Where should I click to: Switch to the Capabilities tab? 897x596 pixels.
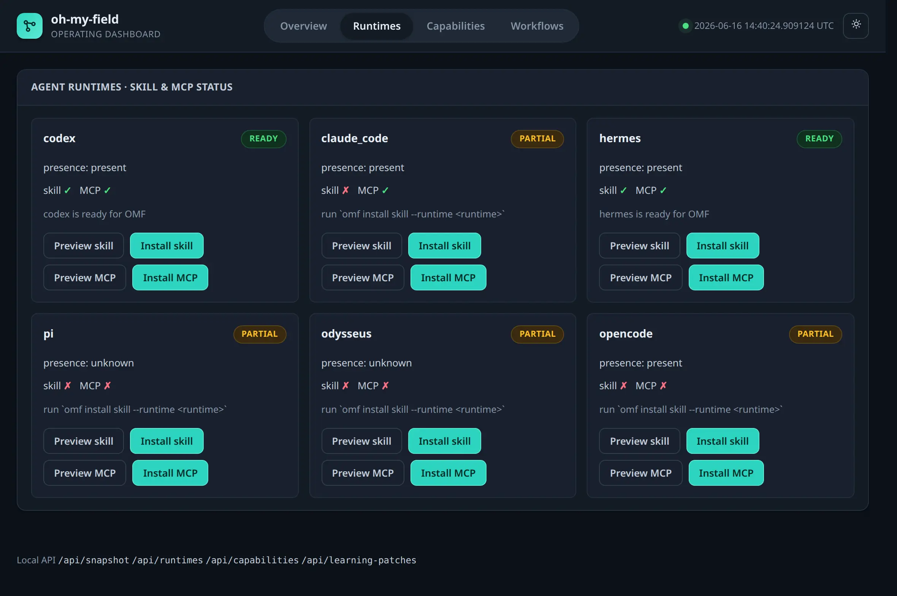tap(455, 26)
